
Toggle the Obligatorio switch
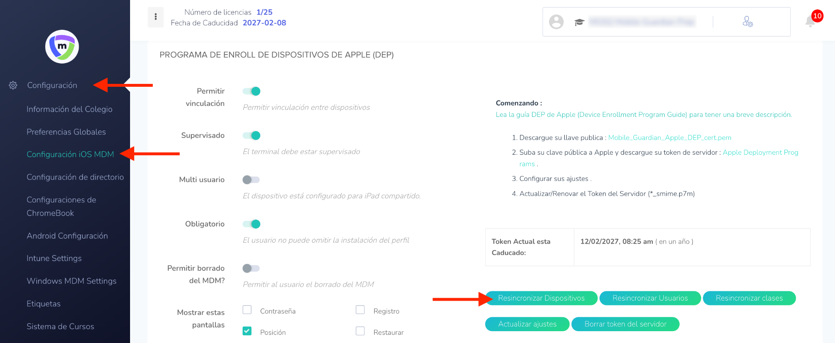click(252, 224)
